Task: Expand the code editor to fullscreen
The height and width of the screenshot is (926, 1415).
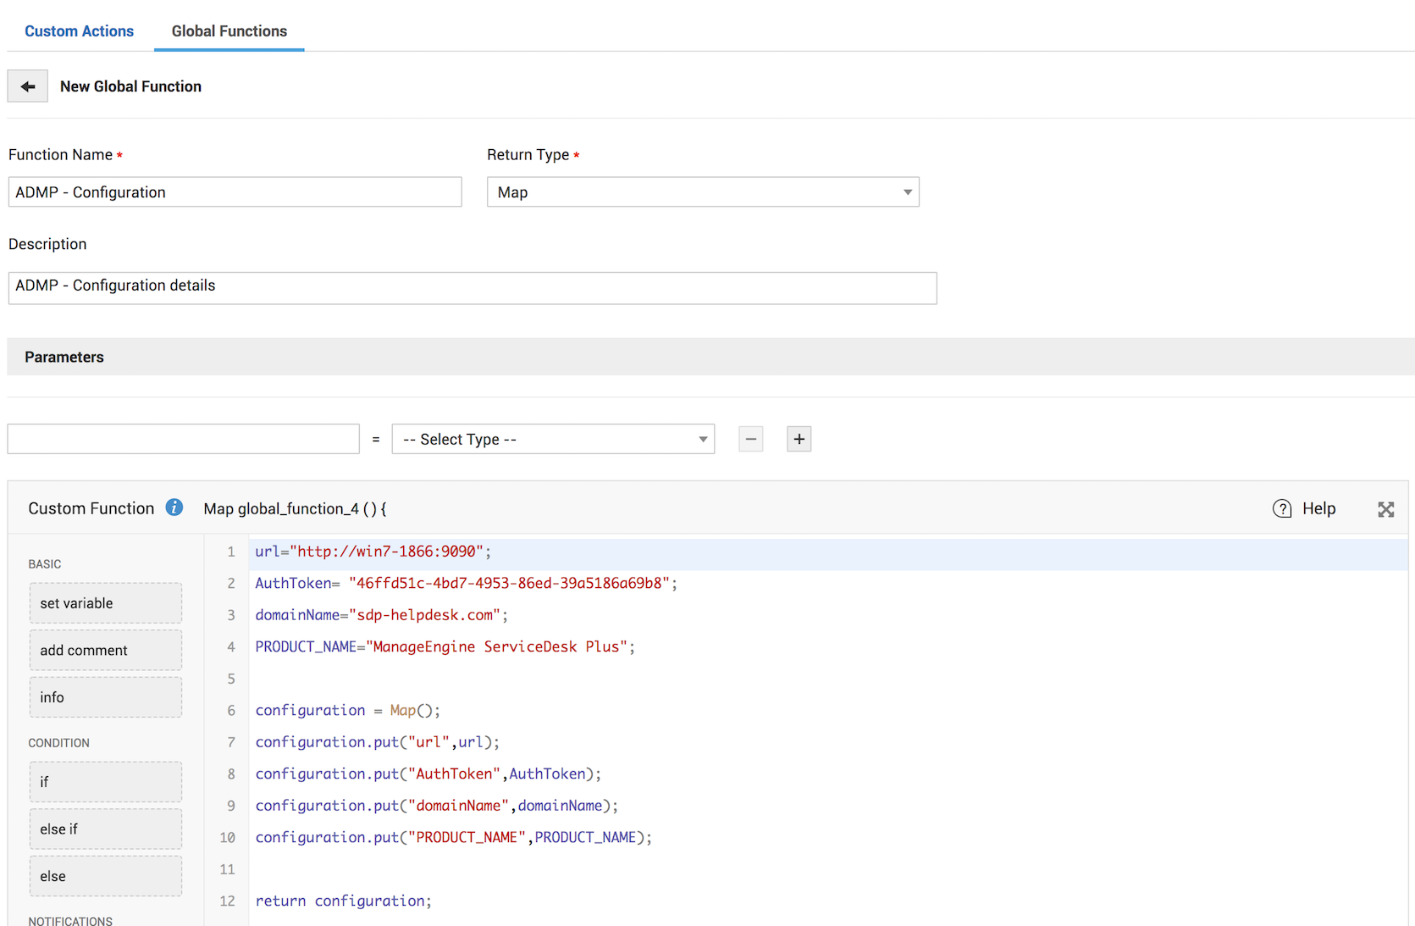Action: click(1385, 509)
